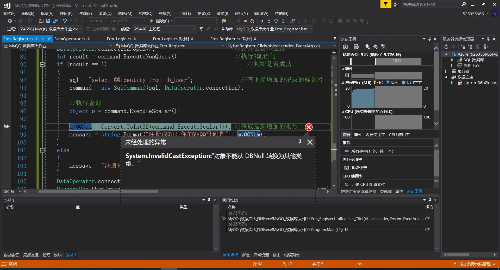Viewport: 500px width, 270px height.
Task: Close the unhandled exception popup
Action: [x=310, y=142]
